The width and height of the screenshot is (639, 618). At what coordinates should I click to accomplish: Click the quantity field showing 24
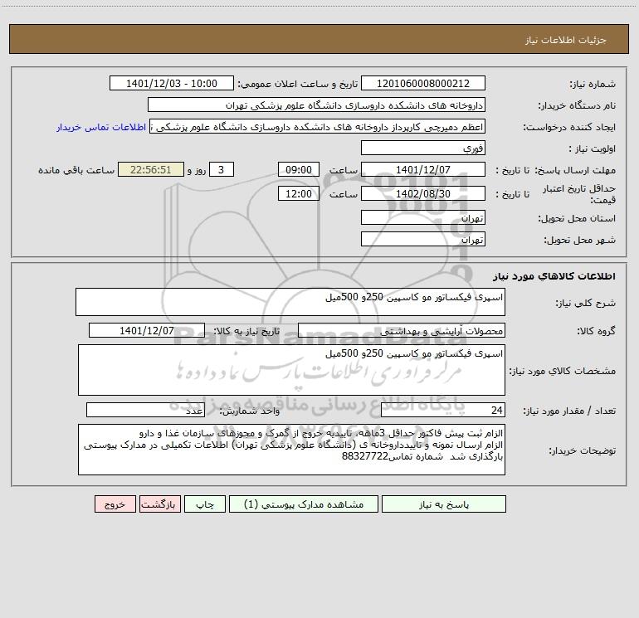443,411
